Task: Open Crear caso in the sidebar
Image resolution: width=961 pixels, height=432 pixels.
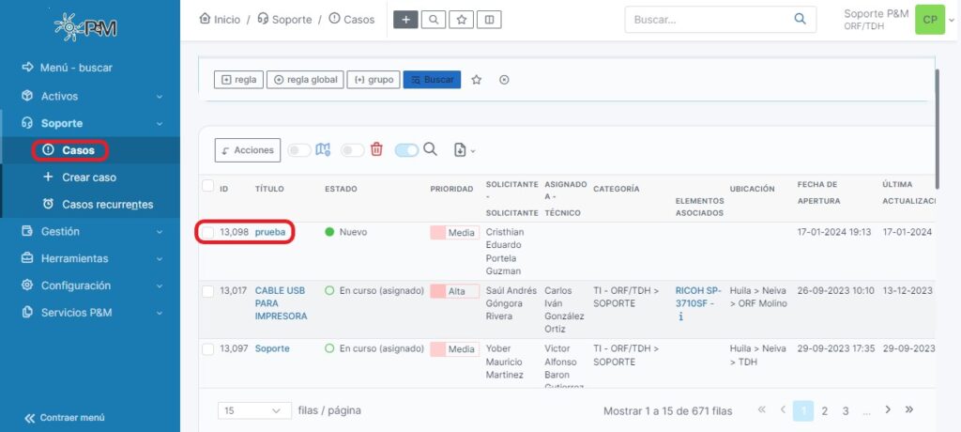Action: [89, 177]
